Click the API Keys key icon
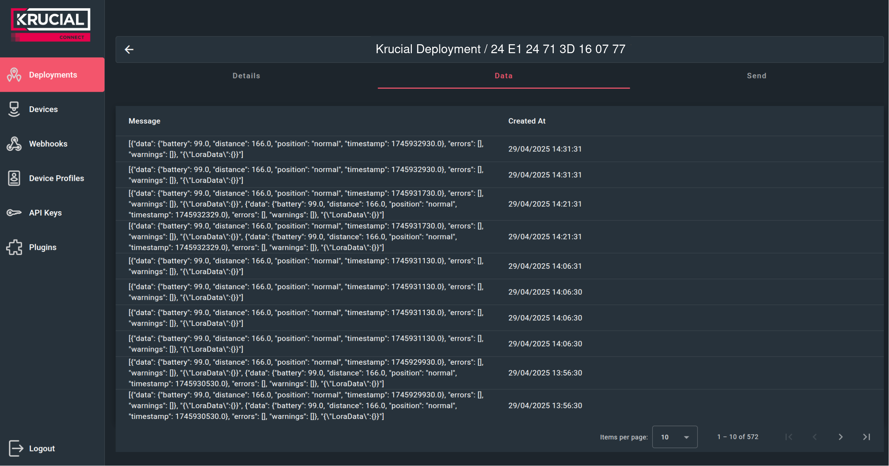Viewport: 889px width, 466px height. tap(14, 213)
